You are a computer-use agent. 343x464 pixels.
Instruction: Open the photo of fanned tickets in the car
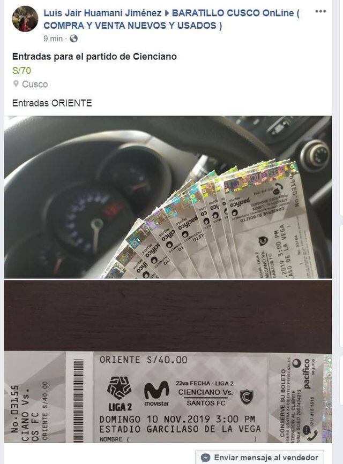[x=168, y=197]
